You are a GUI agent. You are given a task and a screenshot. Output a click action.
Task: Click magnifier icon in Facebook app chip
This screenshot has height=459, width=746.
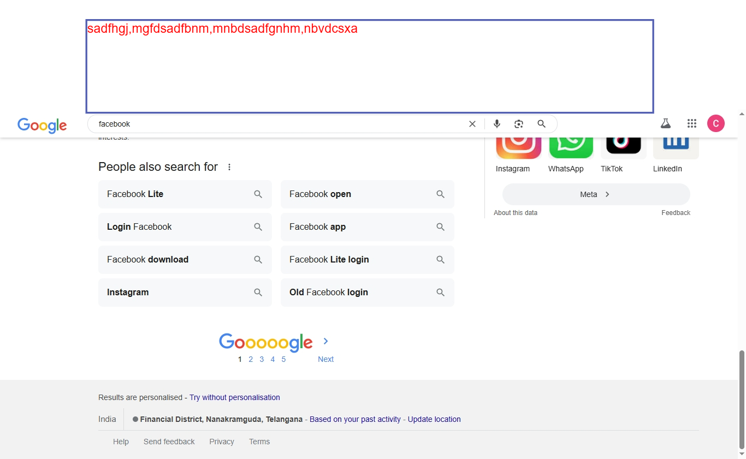(441, 227)
